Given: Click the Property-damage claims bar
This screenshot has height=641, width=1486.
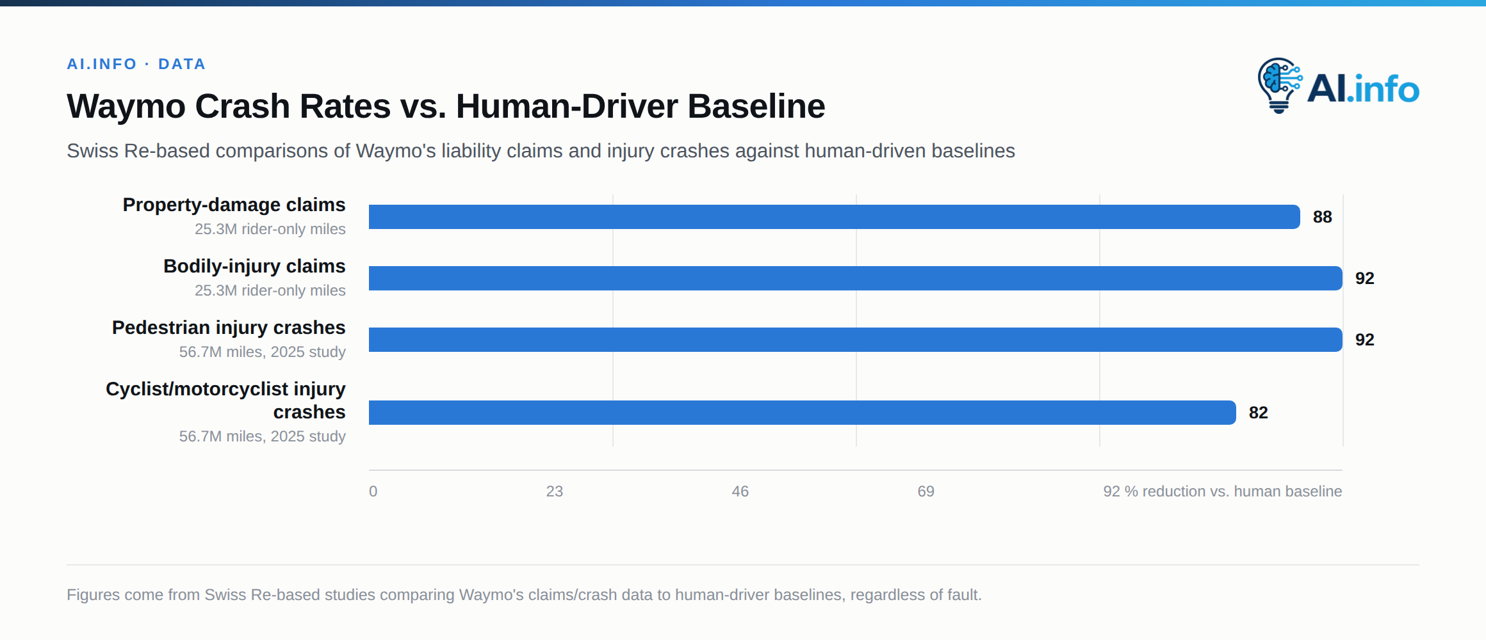Looking at the screenshot, I should click(835, 217).
